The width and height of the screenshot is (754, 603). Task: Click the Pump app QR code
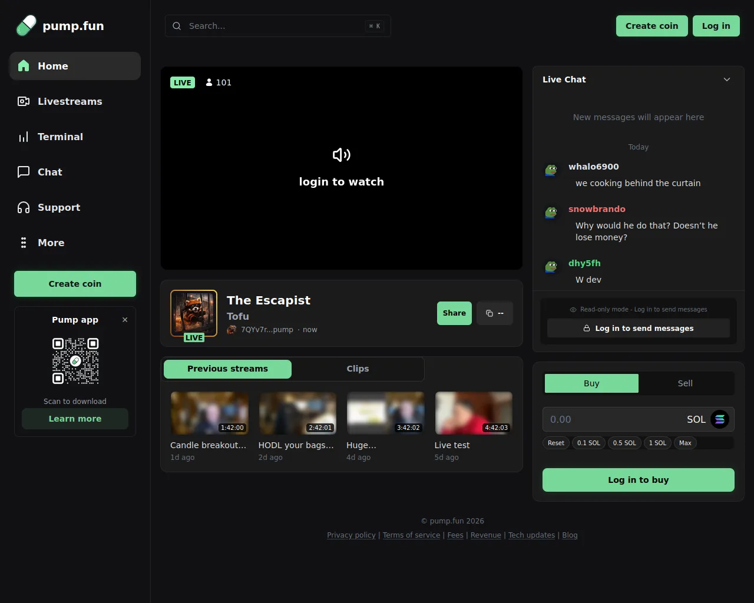pyautogui.click(x=75, y=361)
